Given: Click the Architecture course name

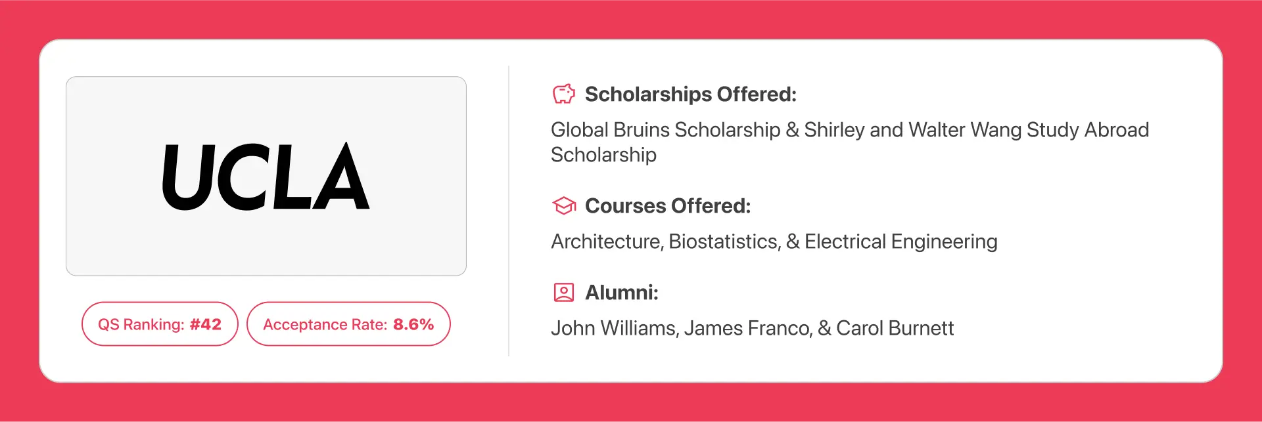Looking at the screenshot, I should (x=605, y=242).
